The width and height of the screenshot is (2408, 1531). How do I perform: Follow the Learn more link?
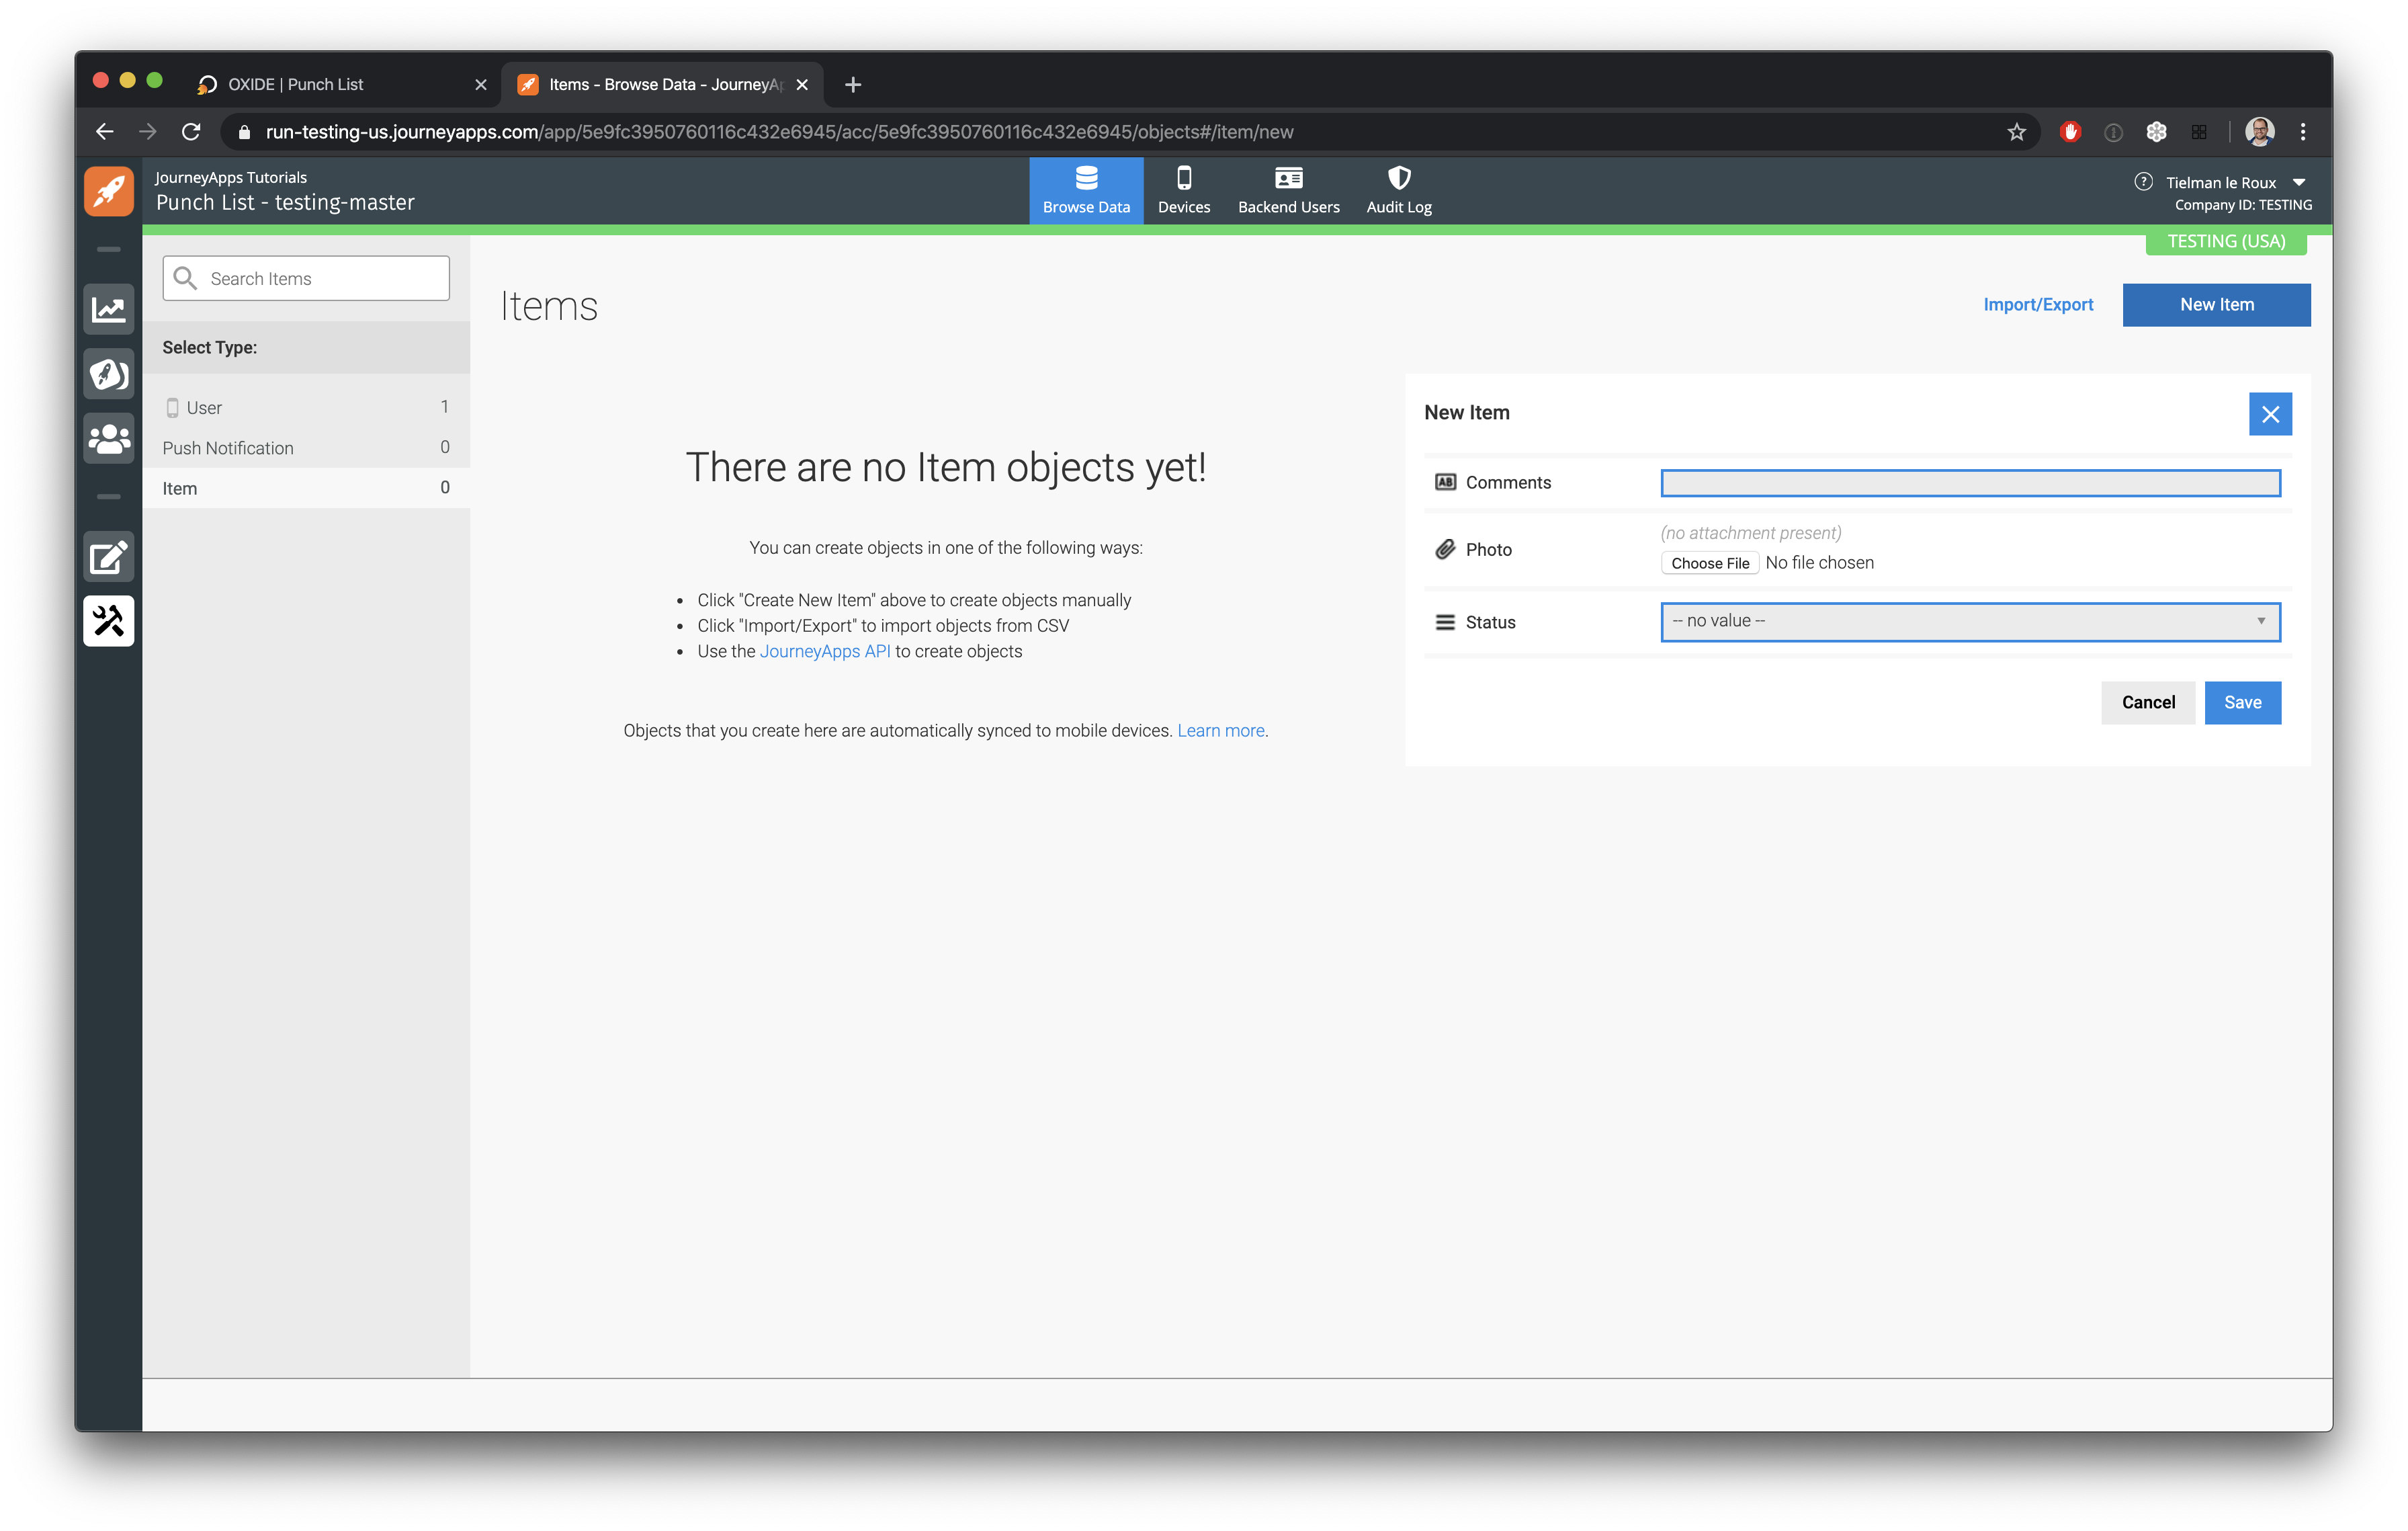point(1221,730)
